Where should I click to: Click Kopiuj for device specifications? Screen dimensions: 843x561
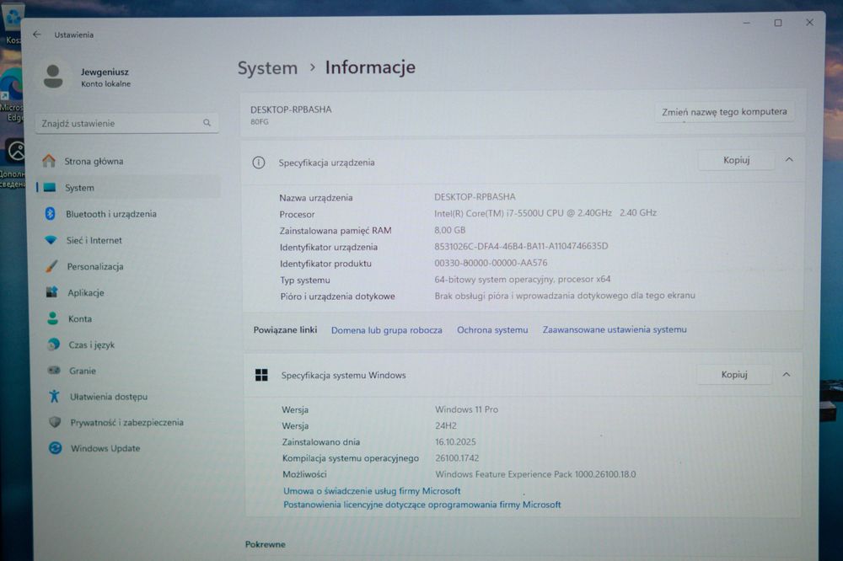click(736, 160)
